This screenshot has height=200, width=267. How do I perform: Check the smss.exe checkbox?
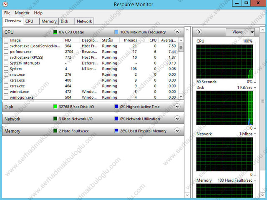[6, 75]
